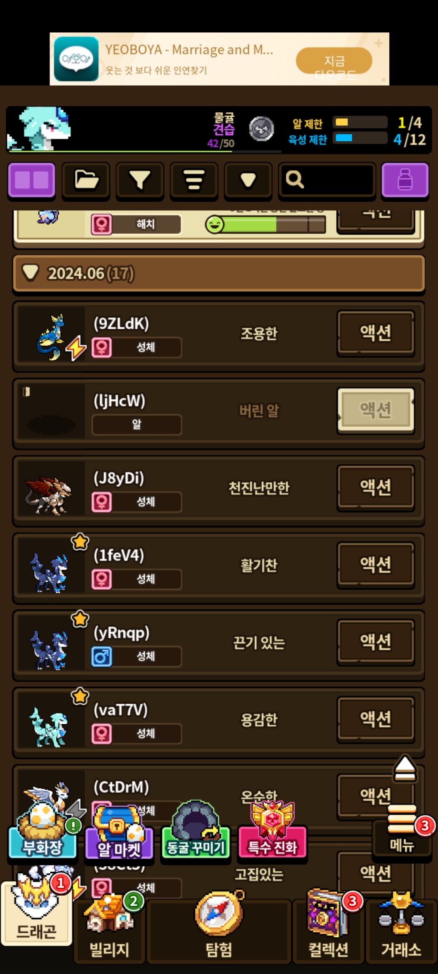Collapse all groups with toolbar arrow button
The width and height of the screenshot is (438, 974).
click(248, 181)
